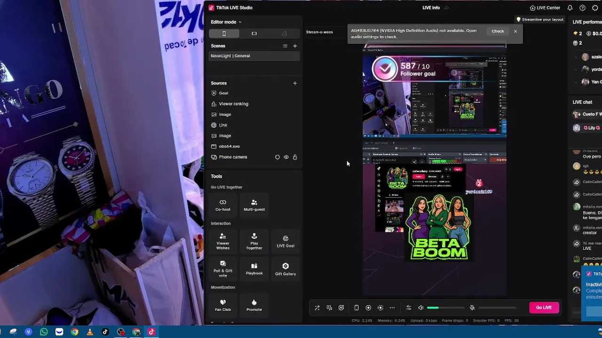602x338 pixels.
Task: Open Phone camera source settings circle icon
Action: (x=277, y=157)
